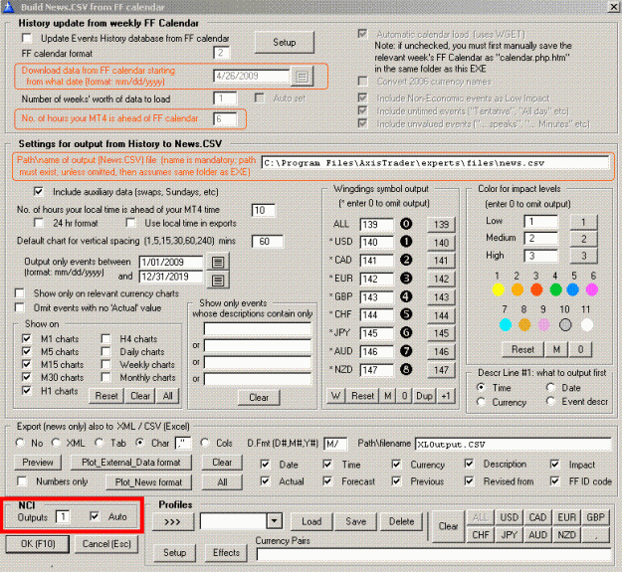This screenshot has height=572, width=622.
Task: Uncheck M1 charts checkbox
Action: tap(26, 338)
